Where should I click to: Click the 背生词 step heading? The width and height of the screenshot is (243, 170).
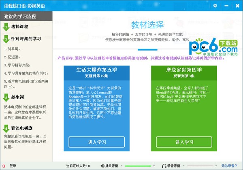17,97
